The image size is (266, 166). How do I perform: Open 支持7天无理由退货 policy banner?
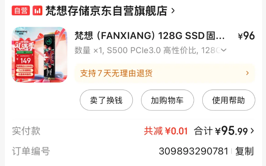(x=165, y=73)
